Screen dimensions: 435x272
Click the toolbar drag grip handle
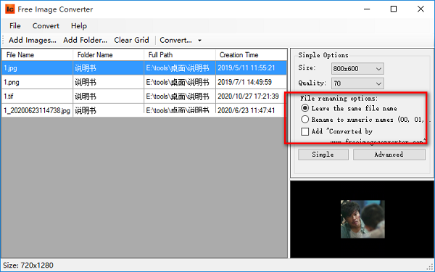point(4,40)
